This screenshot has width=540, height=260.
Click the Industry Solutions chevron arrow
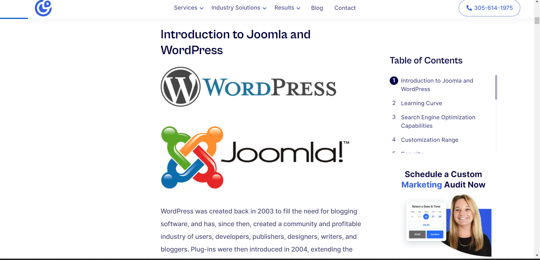pos(265,8)
